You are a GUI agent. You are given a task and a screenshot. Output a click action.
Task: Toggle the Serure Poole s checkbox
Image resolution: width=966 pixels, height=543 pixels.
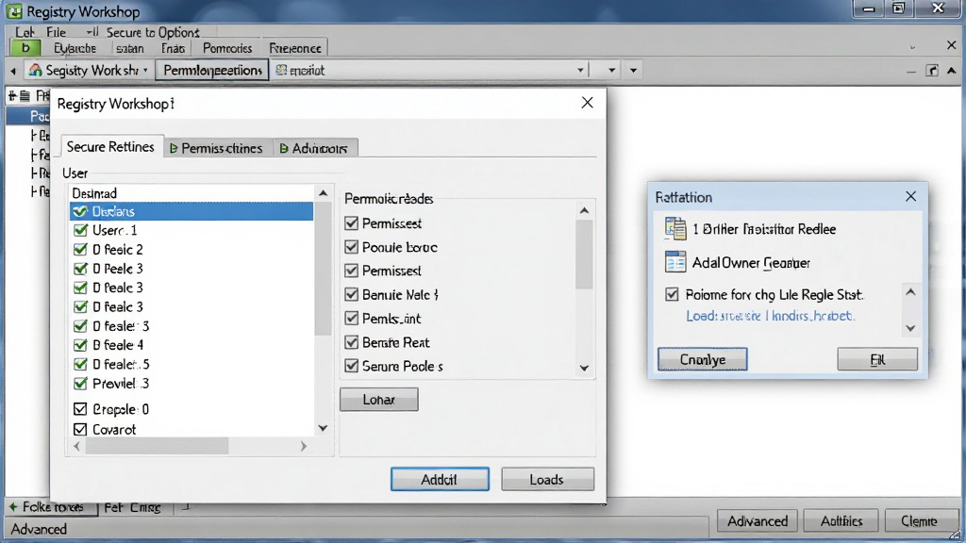click(x=351, y=366)
